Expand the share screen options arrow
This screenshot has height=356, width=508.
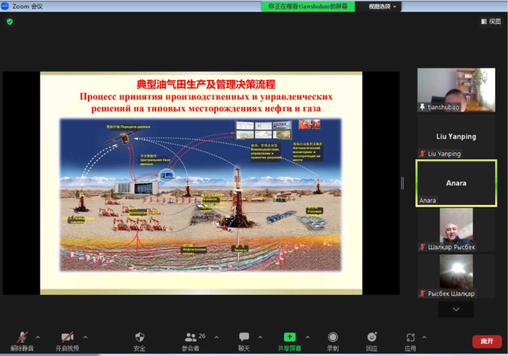point(308,337)
